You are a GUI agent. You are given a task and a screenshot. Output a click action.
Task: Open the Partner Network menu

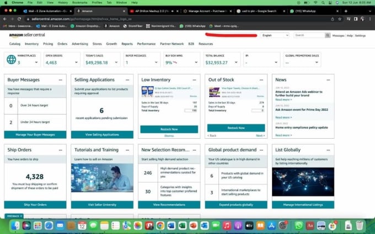point(172,44)
